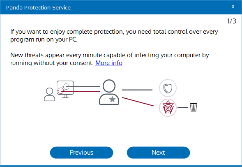Click the New threats paragraph text
Screen dimensions: 242x167
click(x=110, y=59)
